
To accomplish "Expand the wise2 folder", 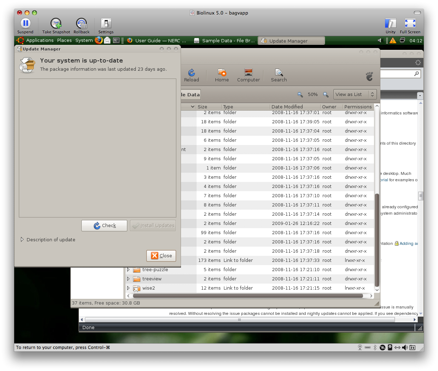I will [x=128, y=288].
